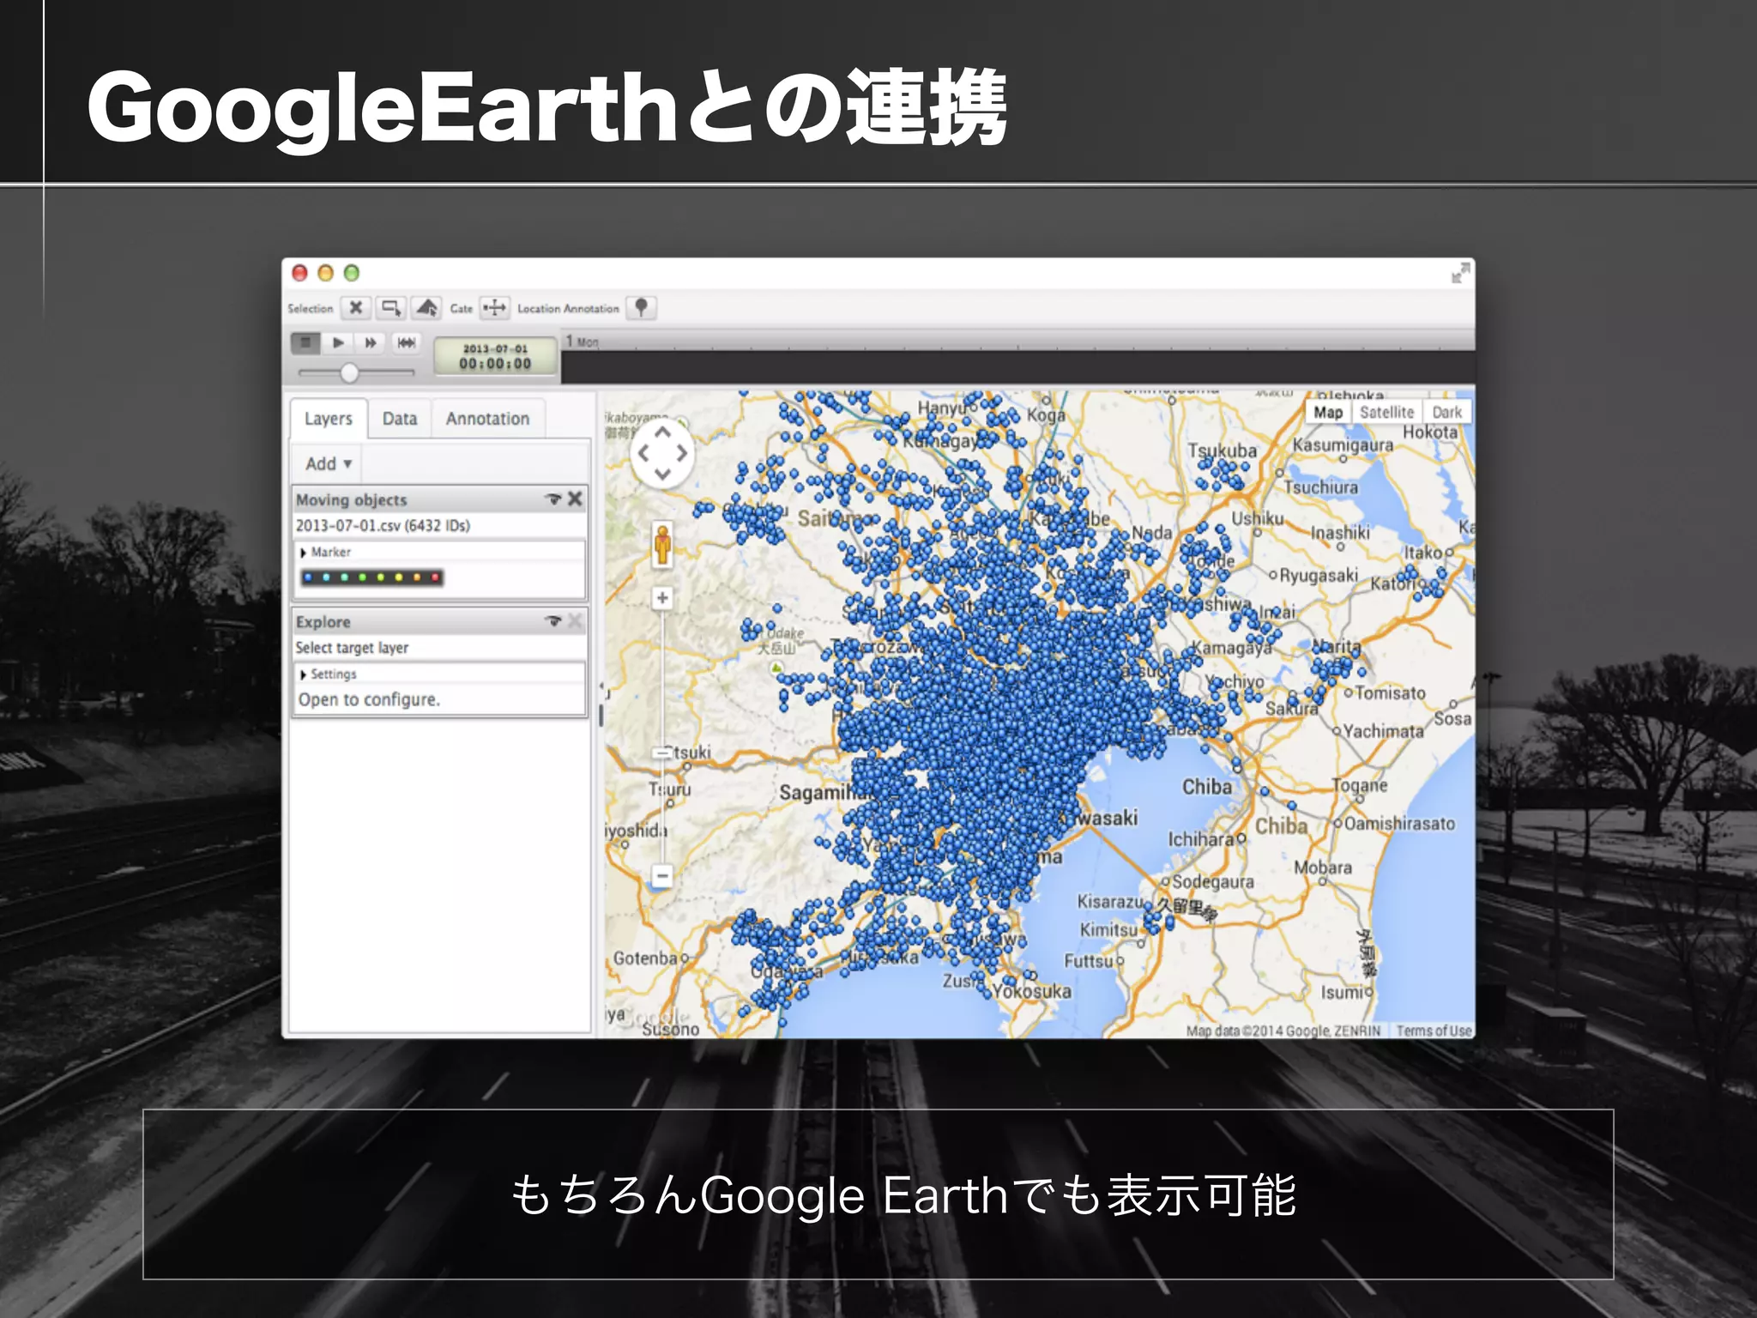
Task: Pan the map up
Action: point(662,434)
